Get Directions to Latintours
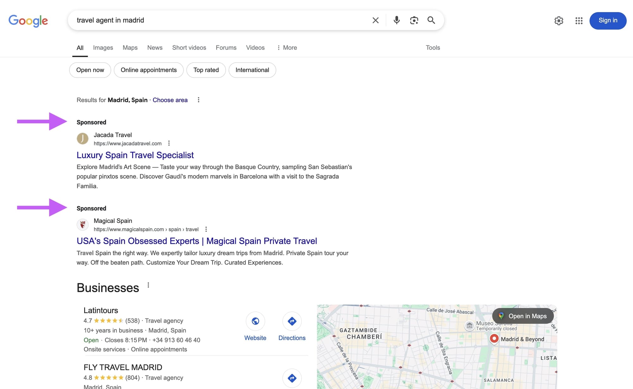 pos(292,321)
